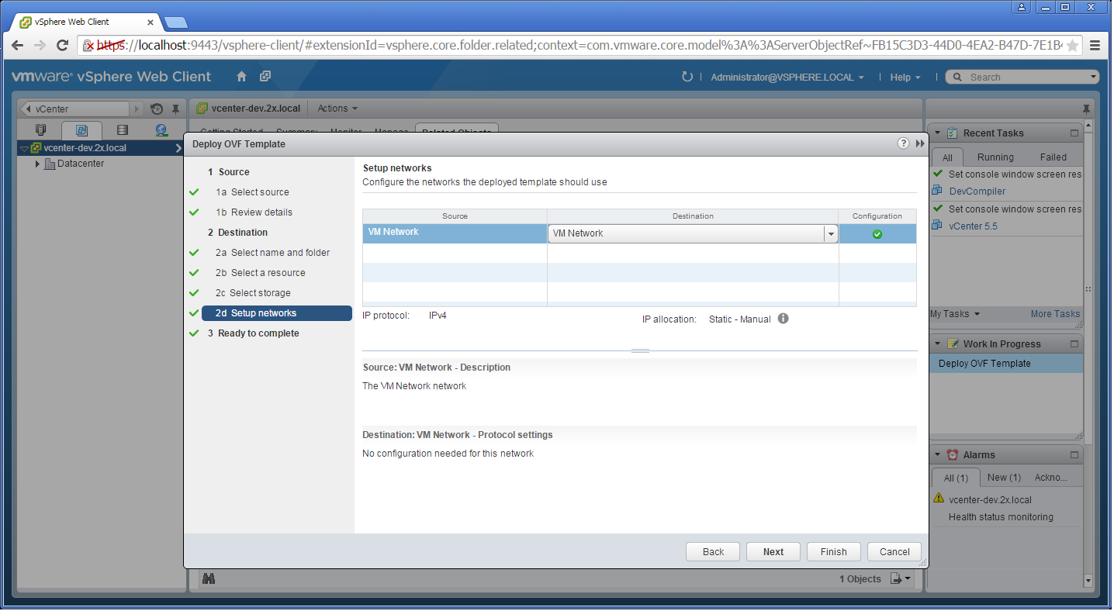The width and height of the screenshot is (1114, 611).
Task: Select the Networking inventory tab icon
Action: coord(161,131)
